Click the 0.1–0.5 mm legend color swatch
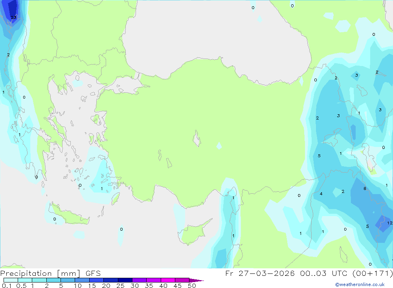 point(11,280)
